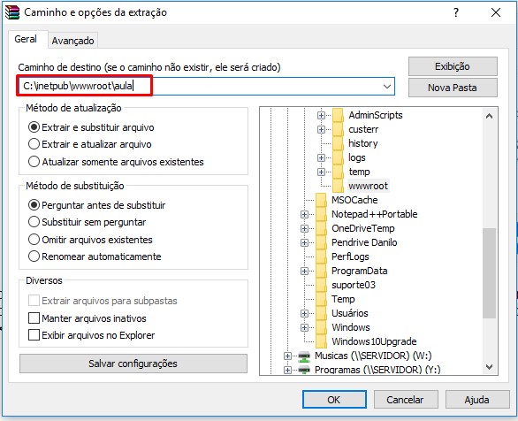Click the WinRAR books icon in title bar
The width and height of the screenshot is (518, 421).
click(x=12, y=12)
